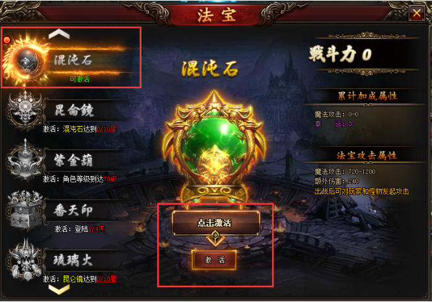This screenshot has width=432, height=302.
Task: Click the green 可激活 status text
Action: click(x=80, y=79)
